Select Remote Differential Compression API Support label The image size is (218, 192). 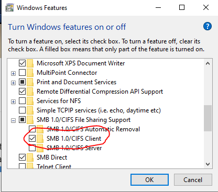[x=100, y=92]
